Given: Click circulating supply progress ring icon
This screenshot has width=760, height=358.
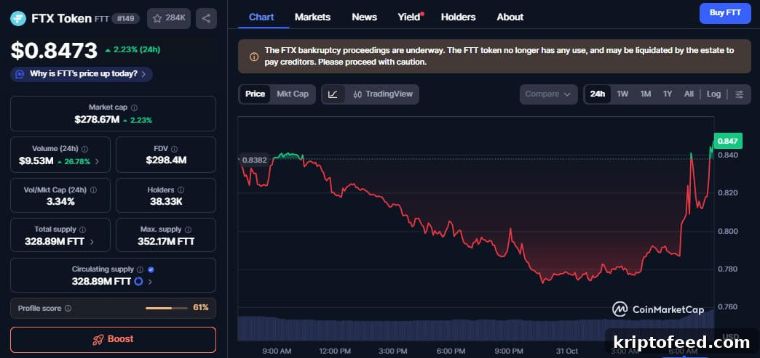Looking at the screenshot, I should pos(138,281).
